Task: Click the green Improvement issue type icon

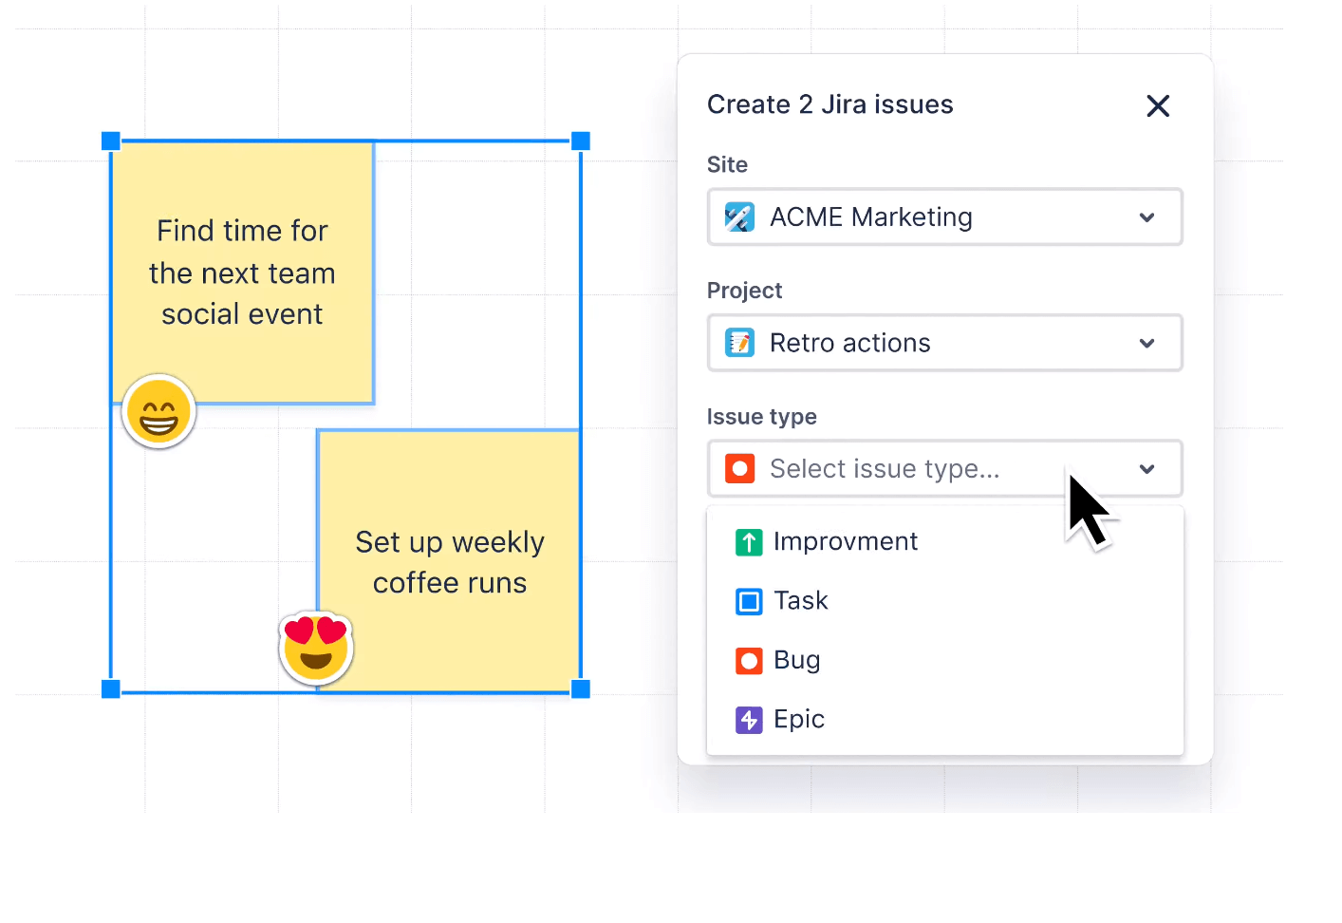Action: coord(749,542)
